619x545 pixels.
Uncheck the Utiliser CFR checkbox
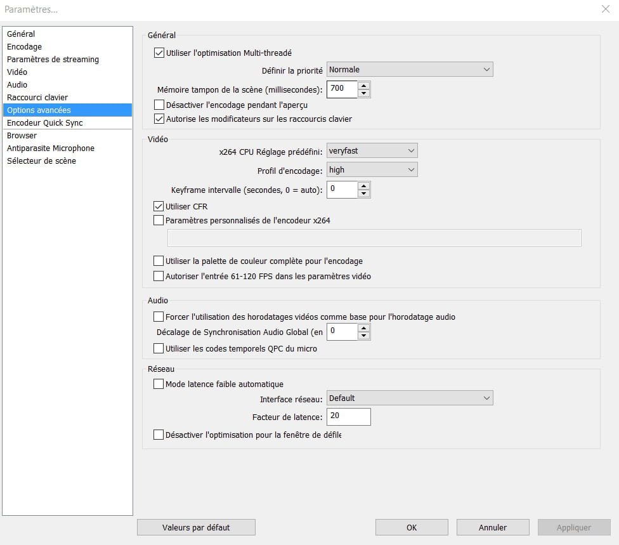[x=159, y=206]
